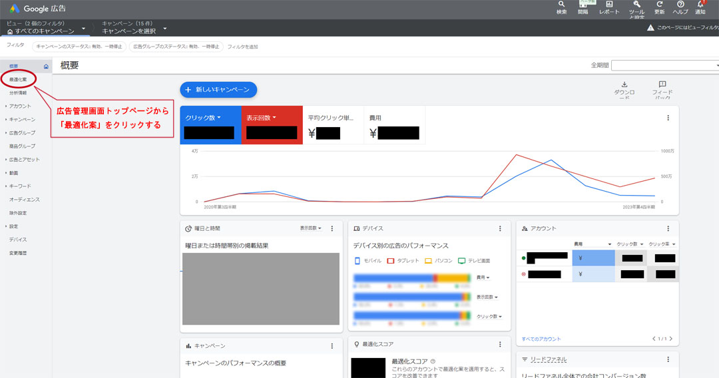Open 表示回数 dropdown in 曜日と時間 card

point(311,228)
